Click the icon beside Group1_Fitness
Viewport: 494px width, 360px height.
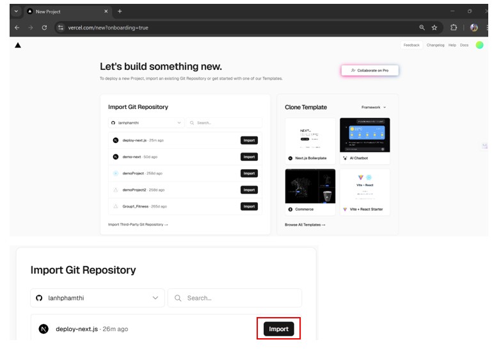116,206
